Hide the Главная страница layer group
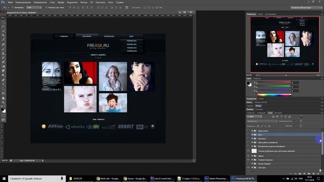Image resolution: width=324 pixels, height=182 pixels. tap(248, 160)
